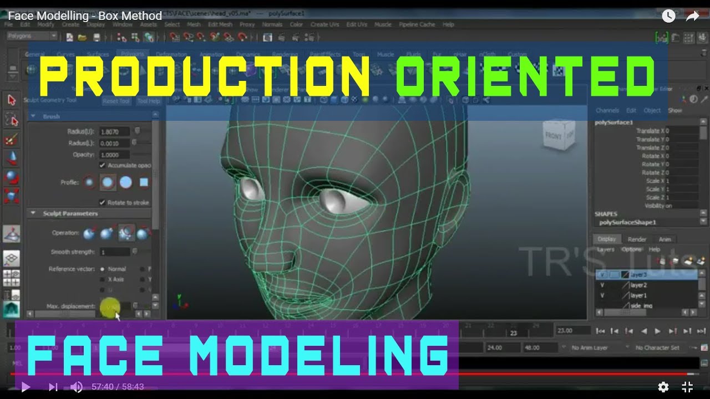The image size is (710, 399).
Task: Open YouTube player settings gear
Action: [663, 387]
